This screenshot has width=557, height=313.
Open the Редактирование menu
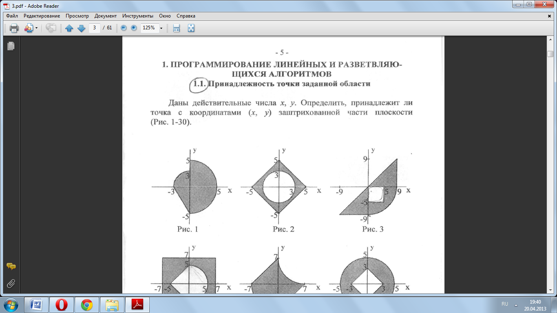click(42, 16)
